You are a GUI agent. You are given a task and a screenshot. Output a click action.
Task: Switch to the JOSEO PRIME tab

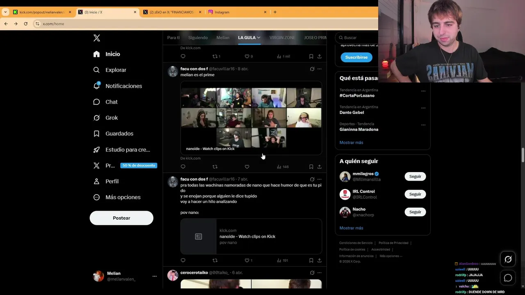click(315, 38)
